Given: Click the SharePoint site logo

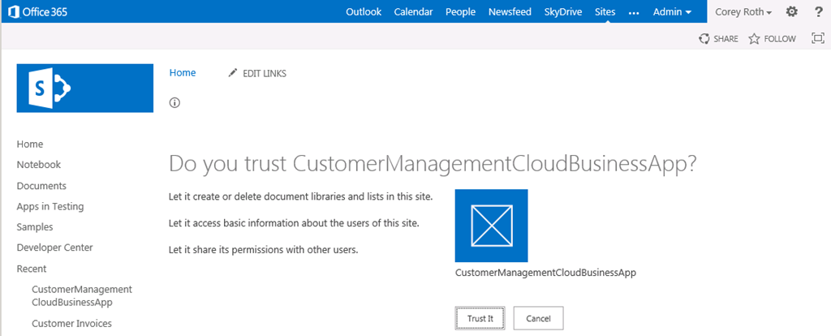Looking at the screenshot, I should pos(85,88).
